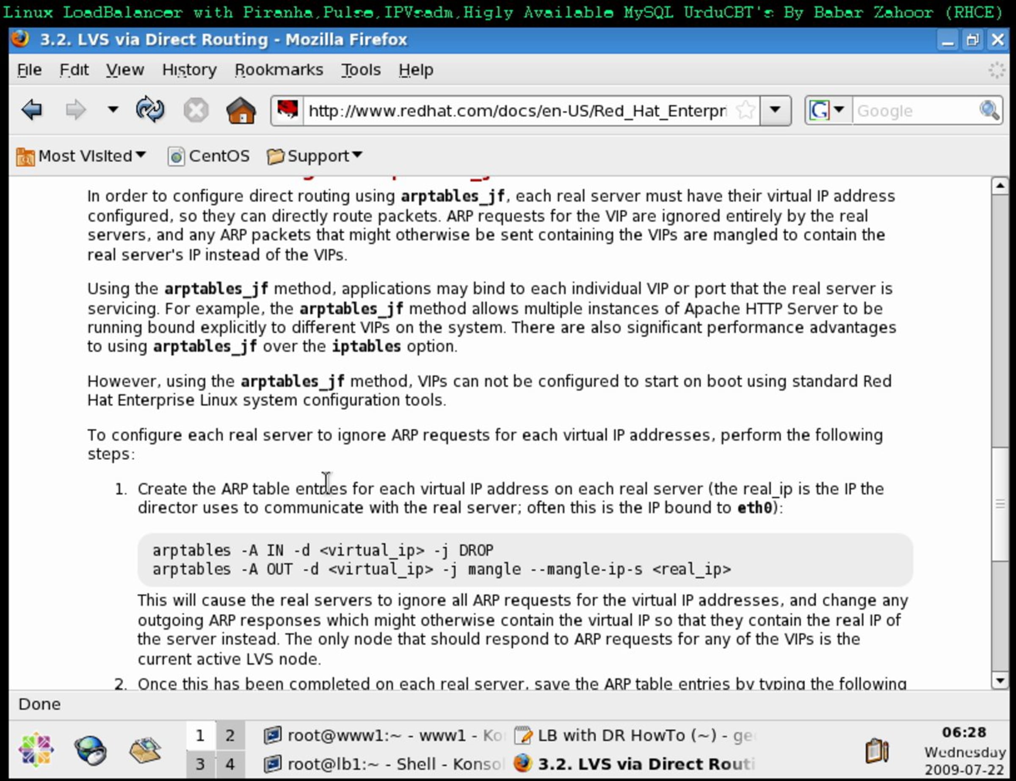Expand the Support bookmarks folder

point(315,156)
